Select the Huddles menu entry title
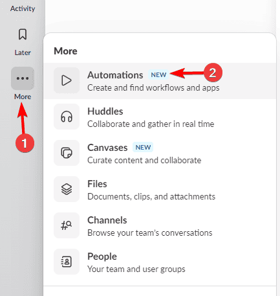 point(105,111)
